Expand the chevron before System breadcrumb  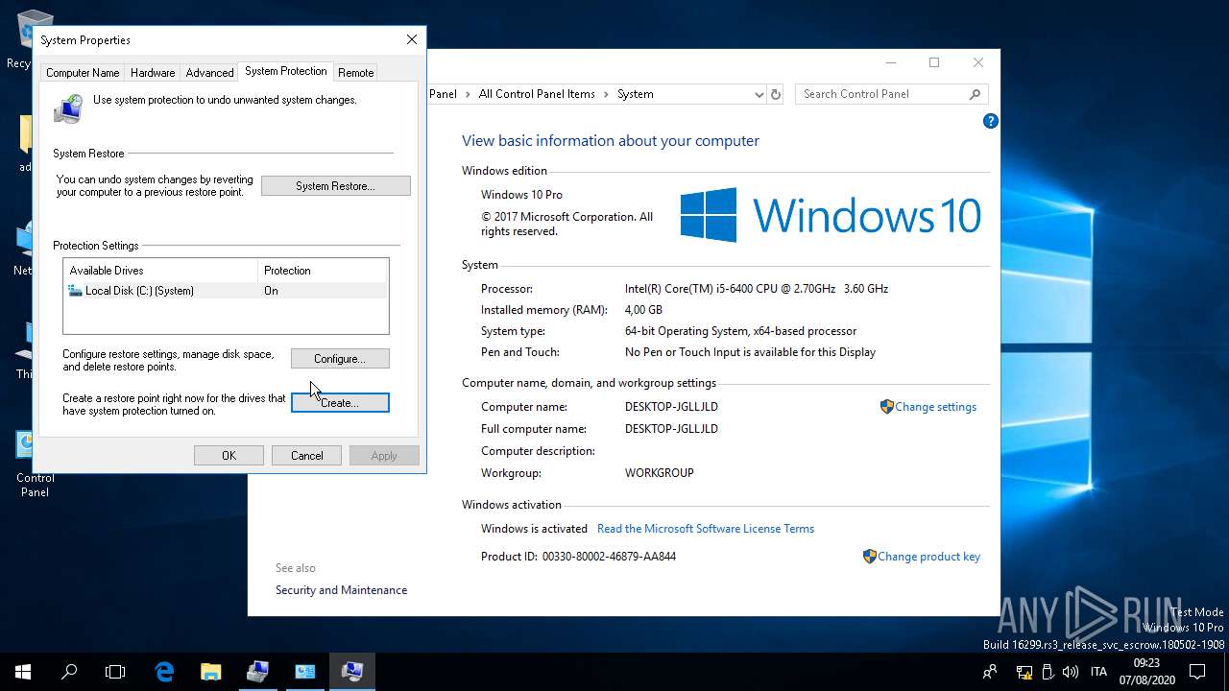tap(607, 94)
